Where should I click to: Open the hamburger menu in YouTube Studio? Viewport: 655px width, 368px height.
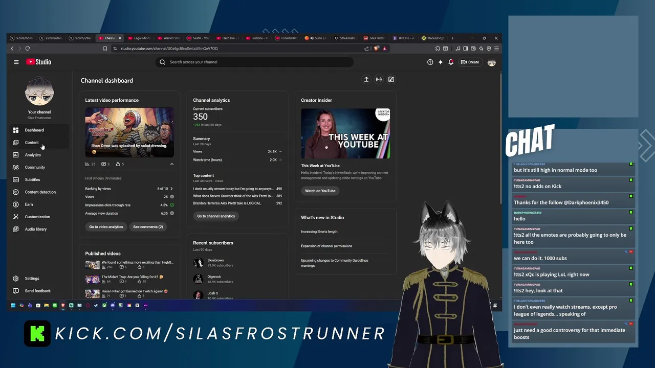tap(16, 62)
